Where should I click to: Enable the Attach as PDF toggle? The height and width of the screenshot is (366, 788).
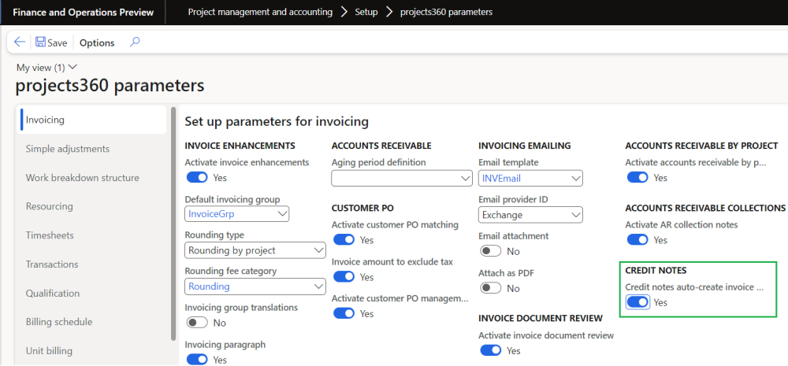coord(490,288)
